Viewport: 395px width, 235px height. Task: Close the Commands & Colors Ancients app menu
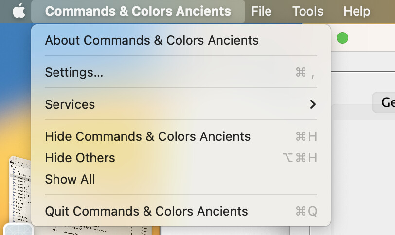138,11
